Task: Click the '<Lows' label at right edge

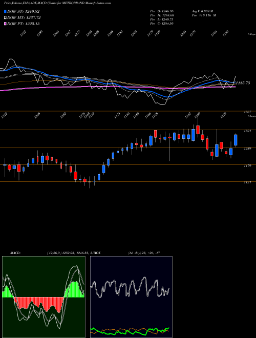Action: (x=252, y=116)
